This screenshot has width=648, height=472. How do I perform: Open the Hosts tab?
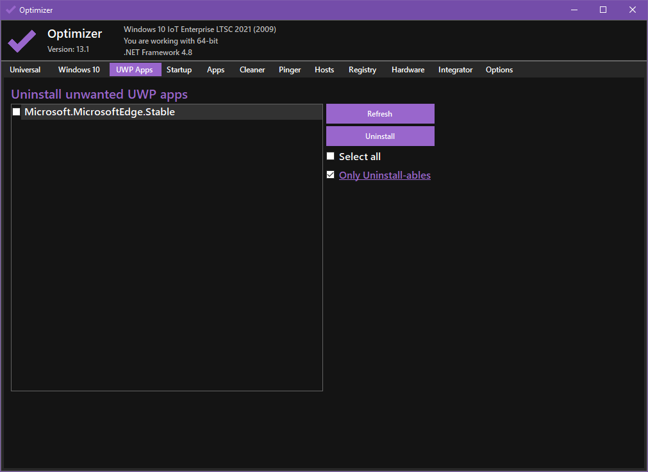324,70
